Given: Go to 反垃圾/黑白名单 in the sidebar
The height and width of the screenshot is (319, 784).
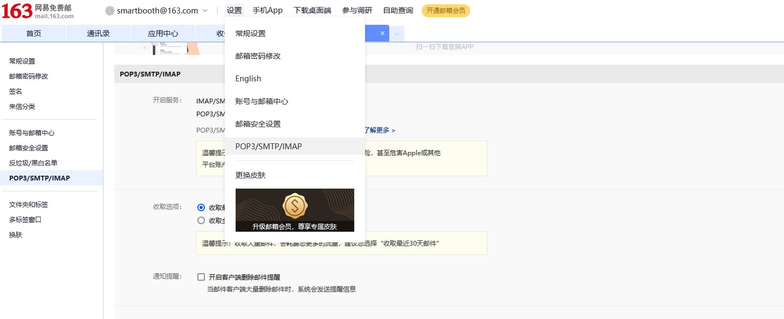Looking at the screenshot, I should click(x=33, y=163).
